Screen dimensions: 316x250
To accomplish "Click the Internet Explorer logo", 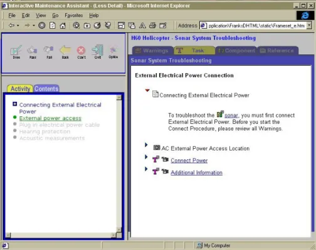I will point(305,16).
